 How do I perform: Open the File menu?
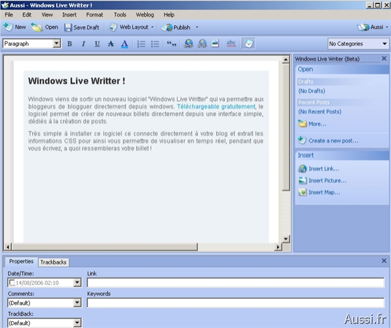click(x=9, y=15)
